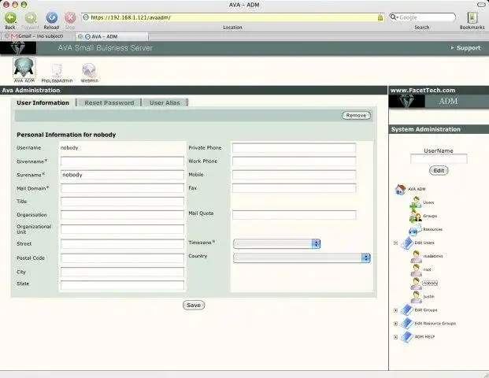
Task: Click the Givenname input field
Action: click(122, 161)
